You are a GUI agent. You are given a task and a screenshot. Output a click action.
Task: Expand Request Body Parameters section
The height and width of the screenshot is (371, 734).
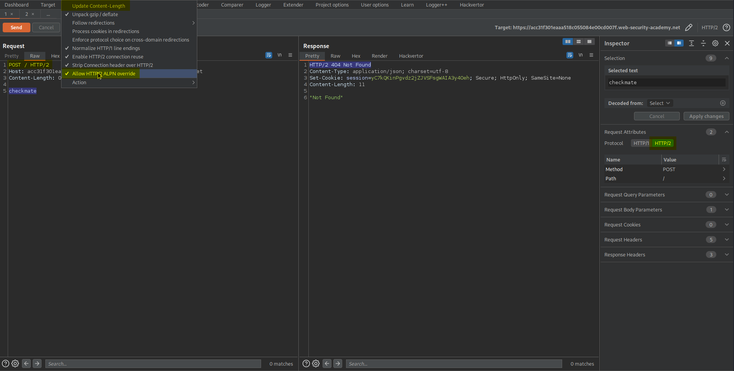point(727,210)
